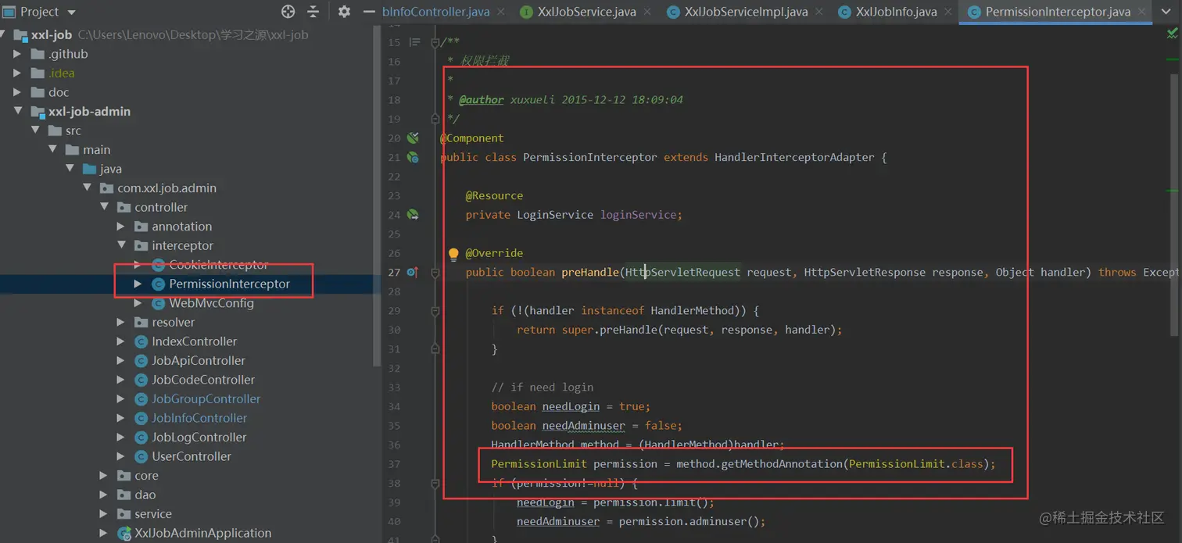Click the JobApiController class icon

pyautogui.click(x=141, y=360)
